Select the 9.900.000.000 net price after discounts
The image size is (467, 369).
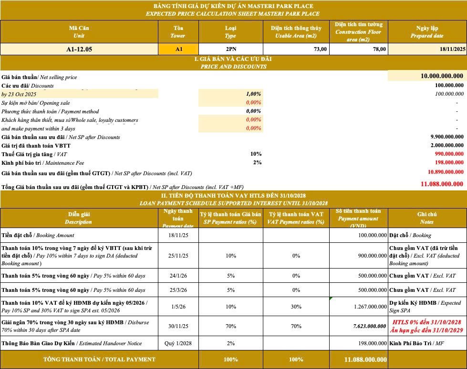tap(446, 137)
